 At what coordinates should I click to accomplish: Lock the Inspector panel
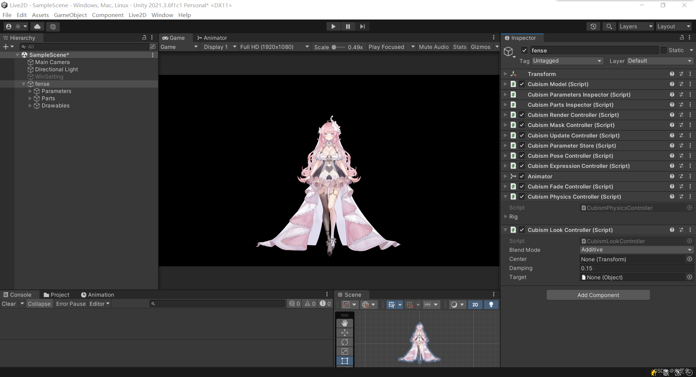(681, 38)
